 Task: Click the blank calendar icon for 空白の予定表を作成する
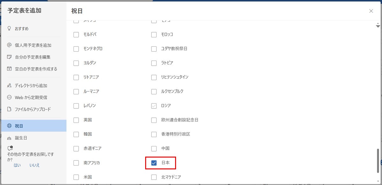(x=9, y=69)
